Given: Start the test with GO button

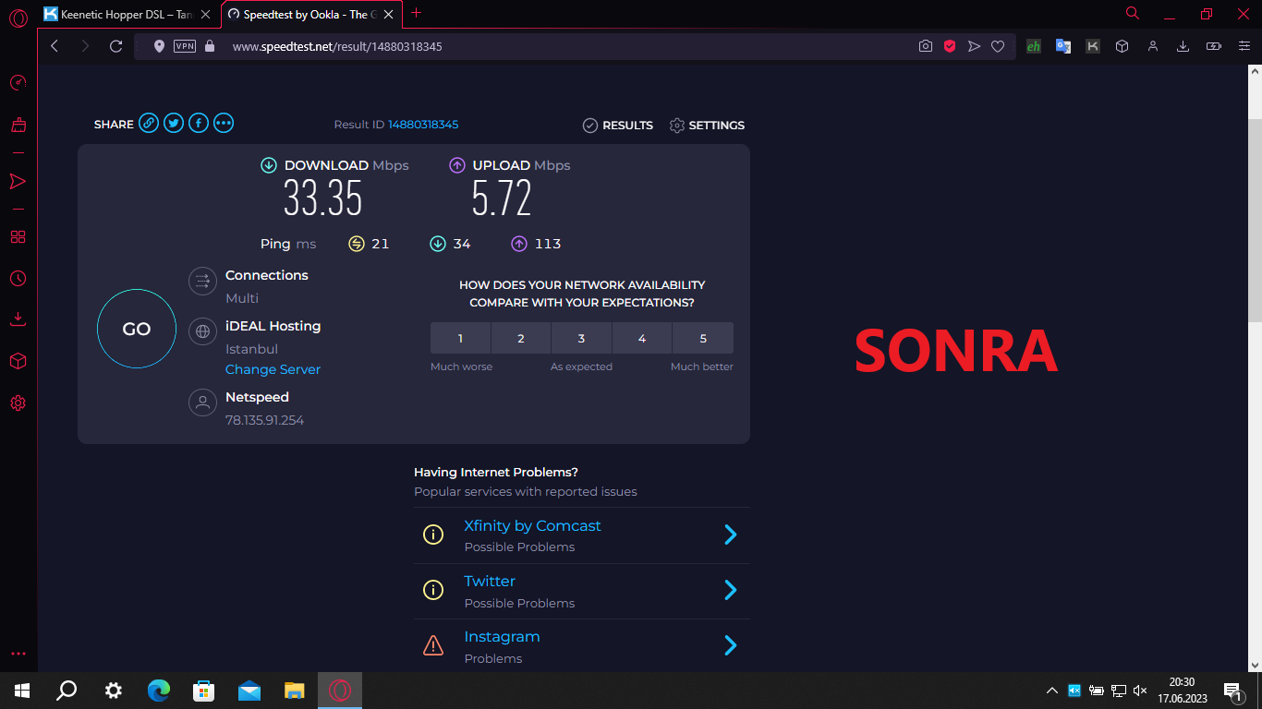Looking at the screenshot, I should pos(137,329).
